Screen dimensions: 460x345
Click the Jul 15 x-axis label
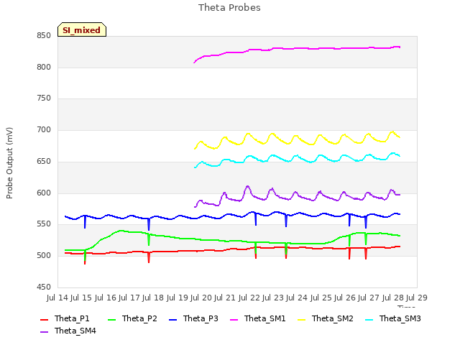(x=81, y=298)
